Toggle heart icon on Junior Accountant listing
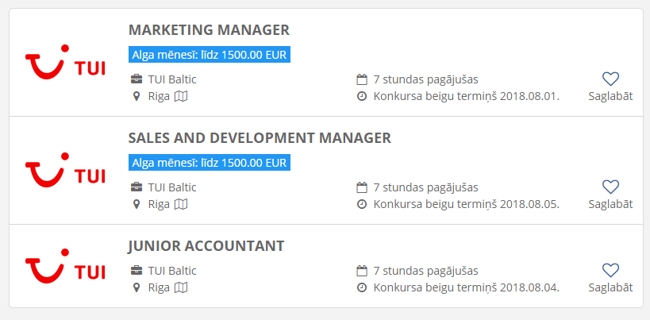 pos(610,270)
